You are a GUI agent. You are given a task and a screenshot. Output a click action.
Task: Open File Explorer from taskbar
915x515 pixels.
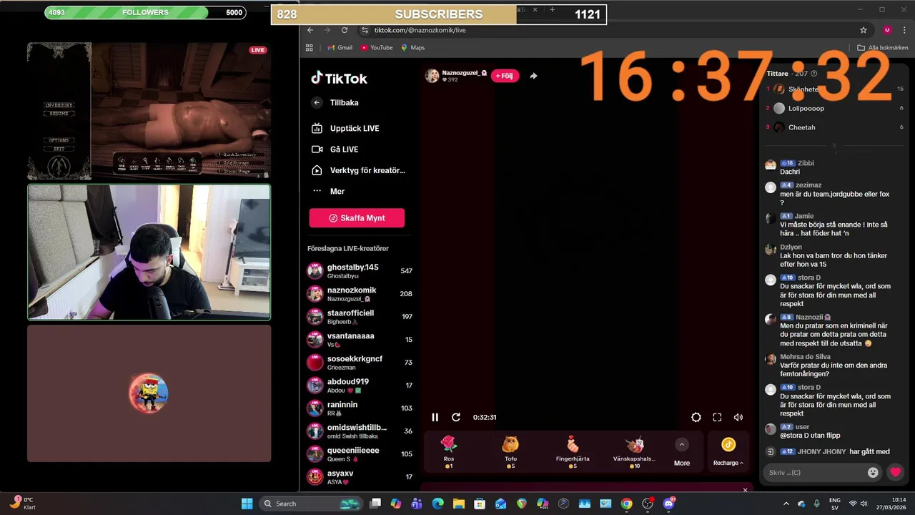[458, 504]
